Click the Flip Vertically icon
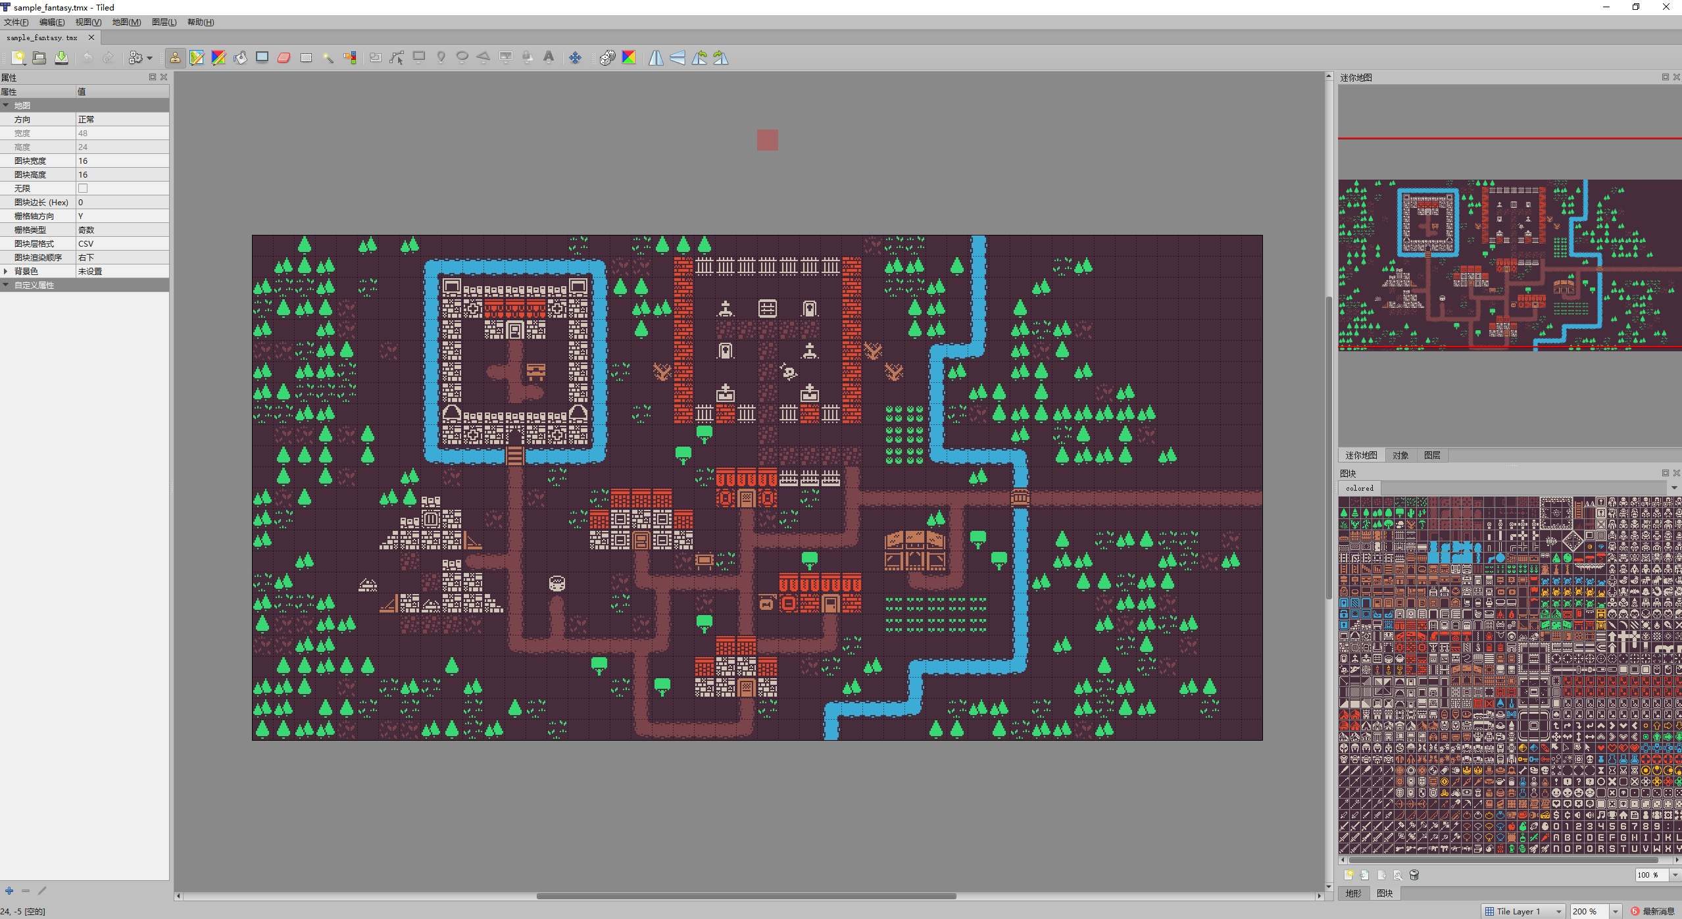 tap(678, 58)
